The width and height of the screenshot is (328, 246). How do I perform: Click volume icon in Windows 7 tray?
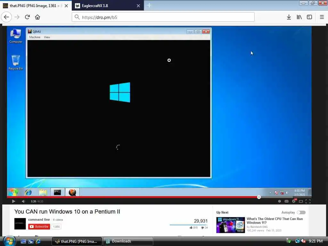[288, 193]
